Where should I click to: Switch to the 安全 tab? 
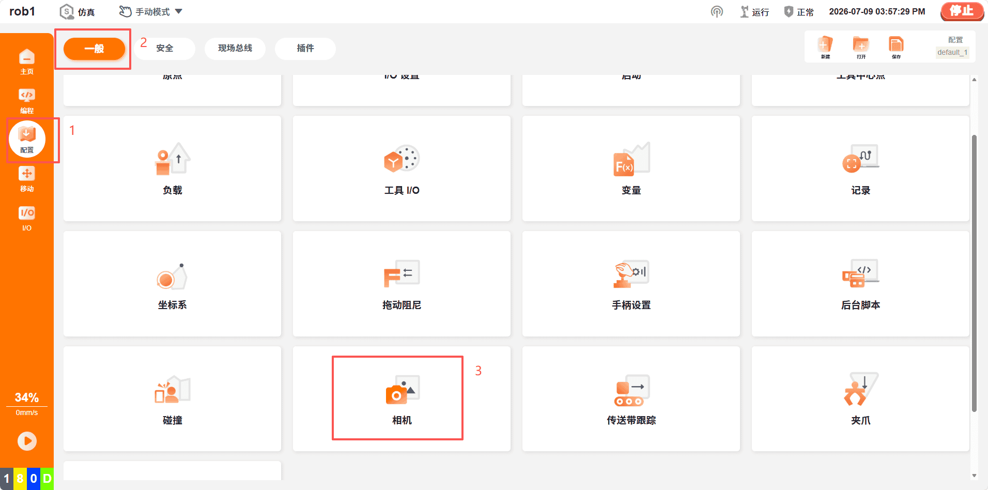click(165, 48)
